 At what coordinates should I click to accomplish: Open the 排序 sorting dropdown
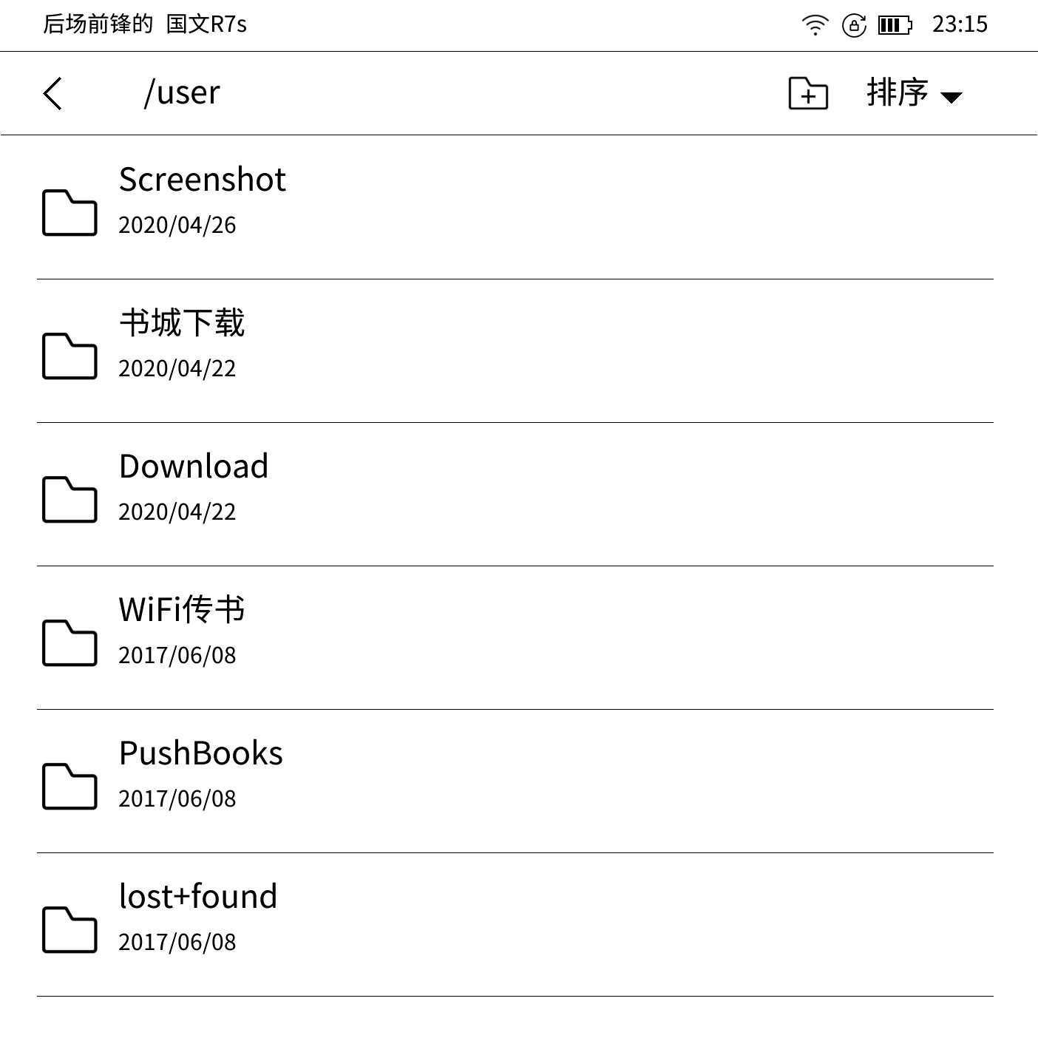click(897, 95)
